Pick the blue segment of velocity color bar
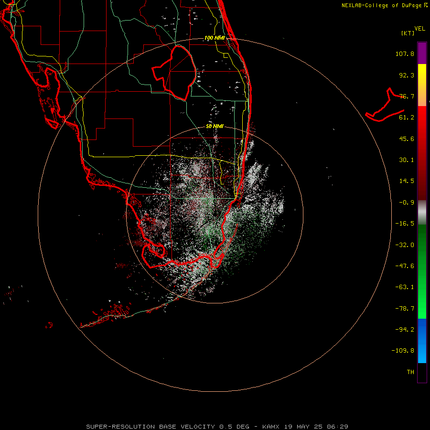 [422, 341]
